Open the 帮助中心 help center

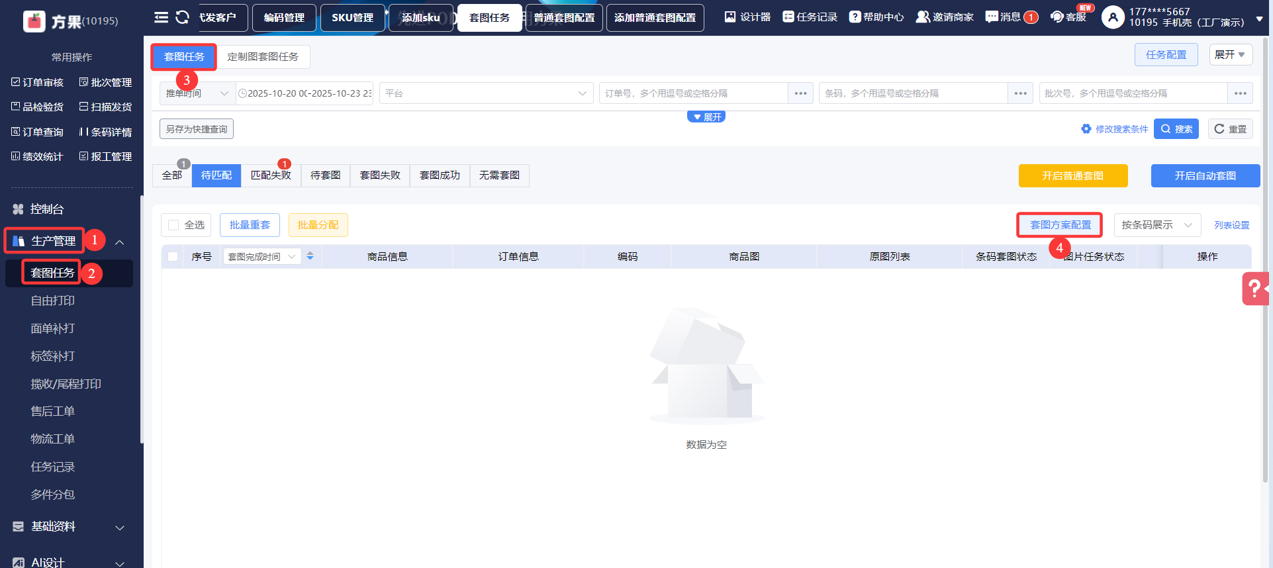pos(876,17)
